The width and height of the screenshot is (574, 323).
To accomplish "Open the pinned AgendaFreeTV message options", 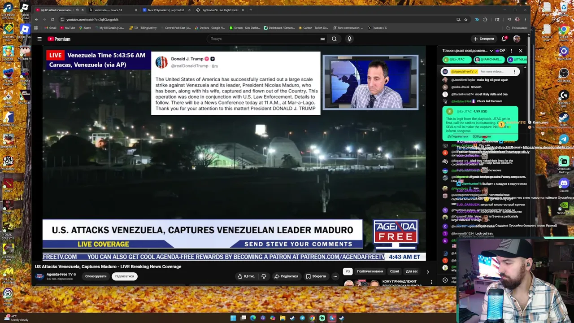I will [514, 71].
